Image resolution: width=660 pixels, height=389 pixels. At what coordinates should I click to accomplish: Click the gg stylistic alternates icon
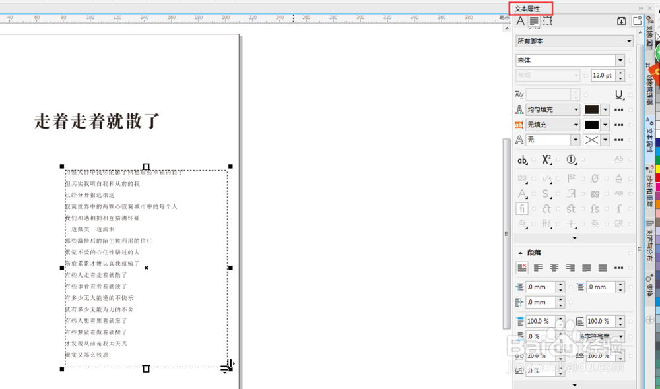595,193
